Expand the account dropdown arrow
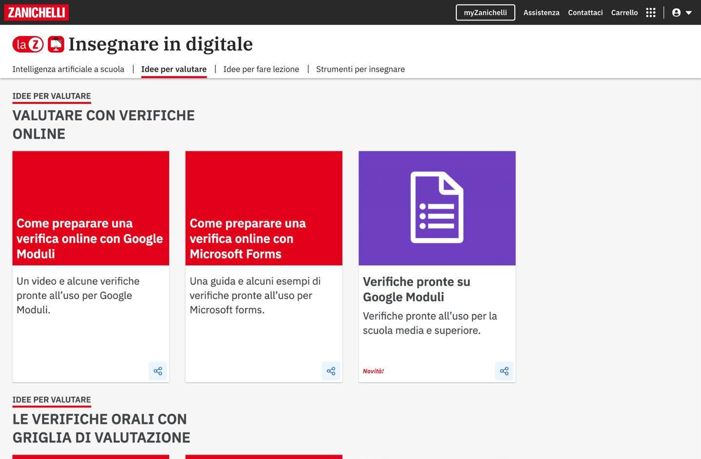The width and height of the screenshot is (701, 459). (689, 13)
